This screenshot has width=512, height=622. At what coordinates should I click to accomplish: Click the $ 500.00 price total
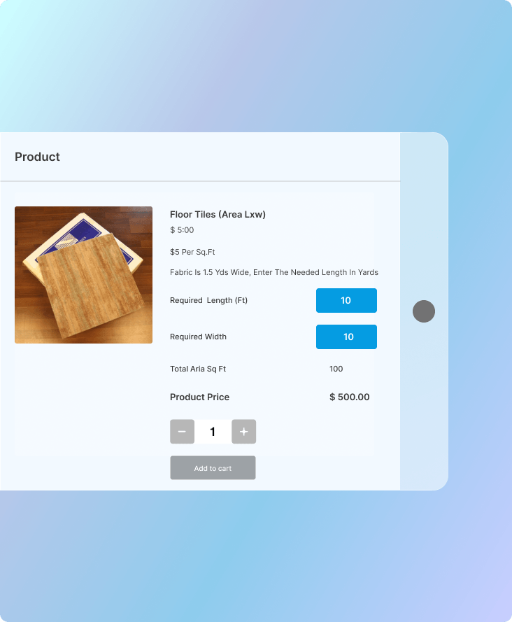click(350, 397)
